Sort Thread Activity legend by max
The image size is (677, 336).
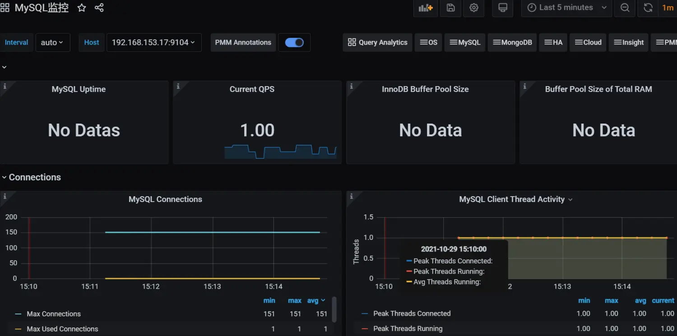click(612, 300)
